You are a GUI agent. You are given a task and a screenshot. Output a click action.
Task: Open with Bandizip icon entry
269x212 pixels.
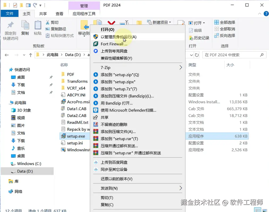[x=96, y=103]
